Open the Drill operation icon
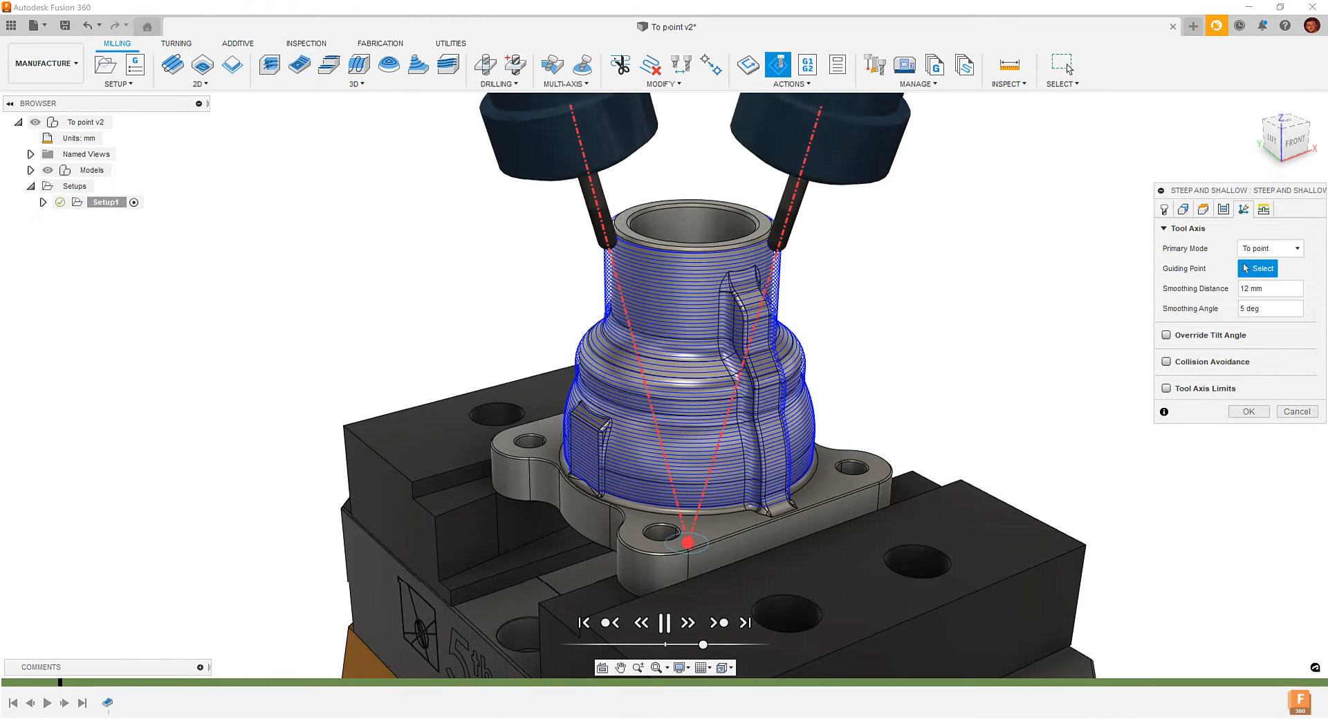 click(485, 65)
